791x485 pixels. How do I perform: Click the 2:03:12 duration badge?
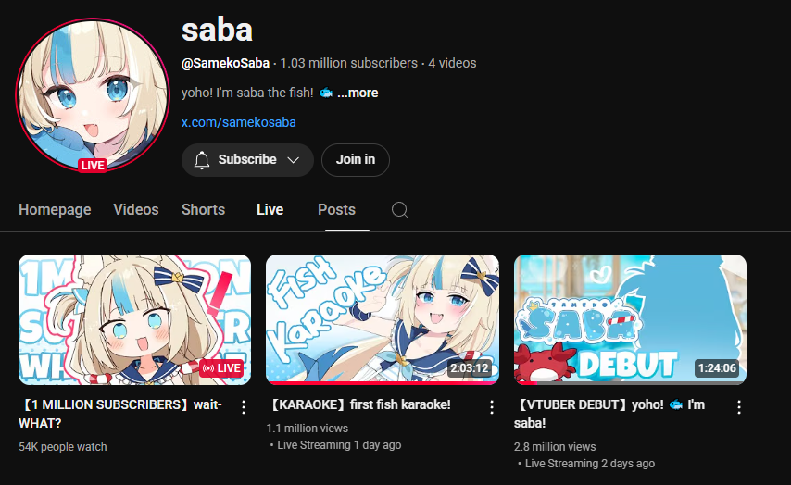point(470,368)
